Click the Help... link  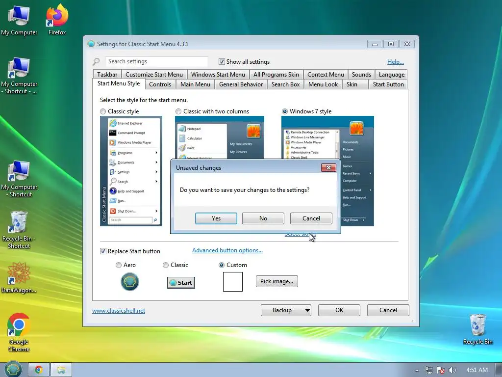(x=396, y=62)
